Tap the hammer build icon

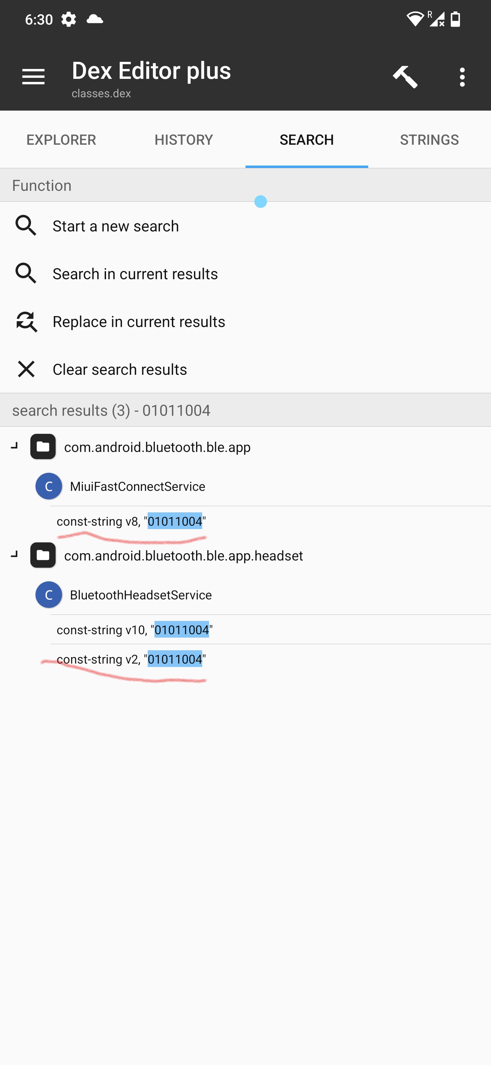(x=405, y=77)
